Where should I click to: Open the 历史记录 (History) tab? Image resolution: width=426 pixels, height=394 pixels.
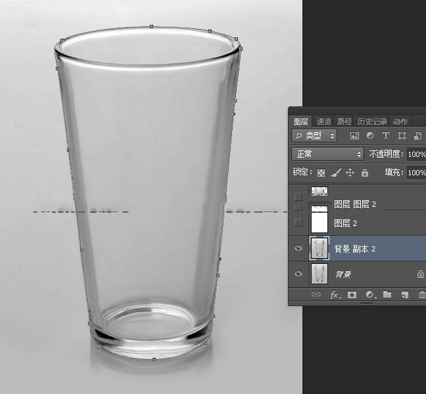tap(372, 121)
